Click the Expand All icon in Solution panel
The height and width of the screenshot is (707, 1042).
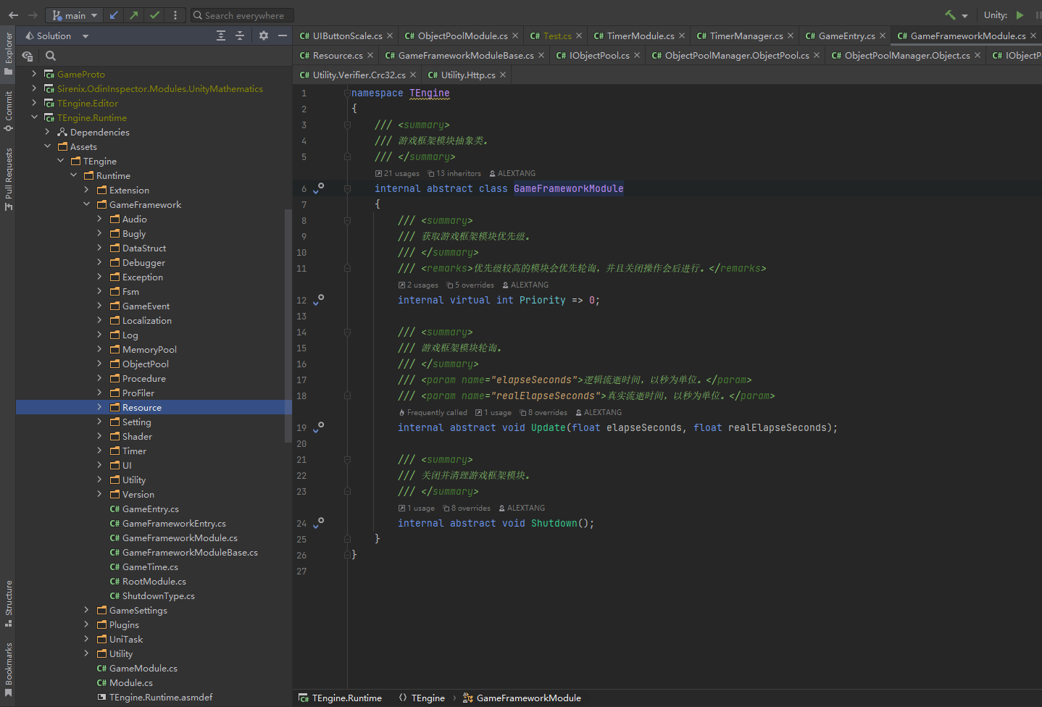tap(221, 35)
